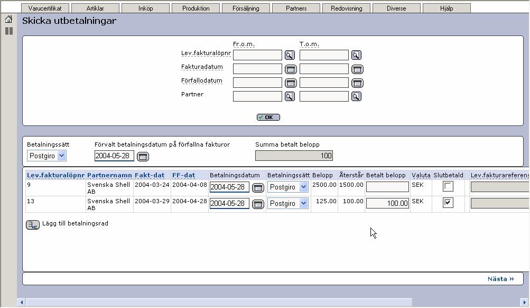530x308 pixels.
Task: Click Betalt belopp field showing 100.00
Action: click(387, 203)
